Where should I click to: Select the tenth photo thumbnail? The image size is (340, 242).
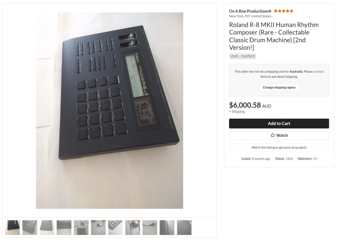[167, 227]
